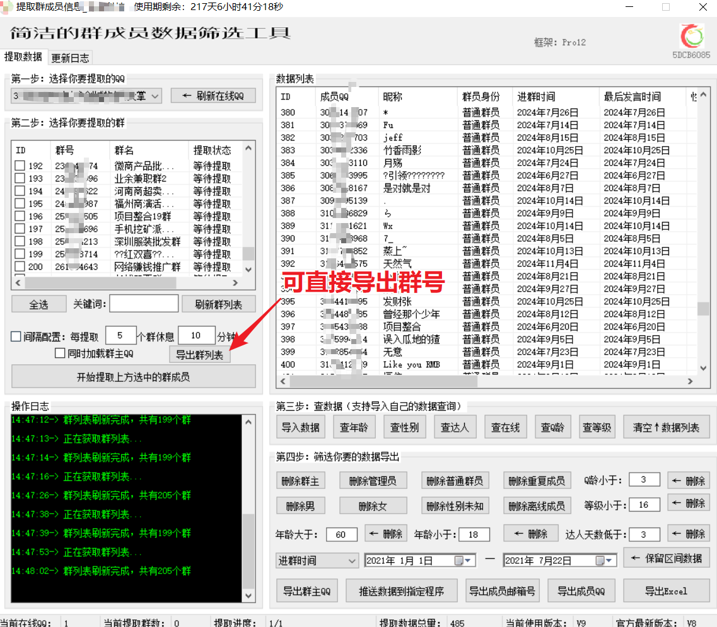Click the app icon in the title bar

coord(7,7)
